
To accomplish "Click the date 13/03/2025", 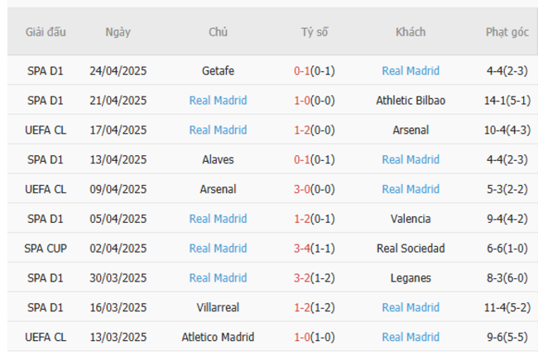I will 118,337.
